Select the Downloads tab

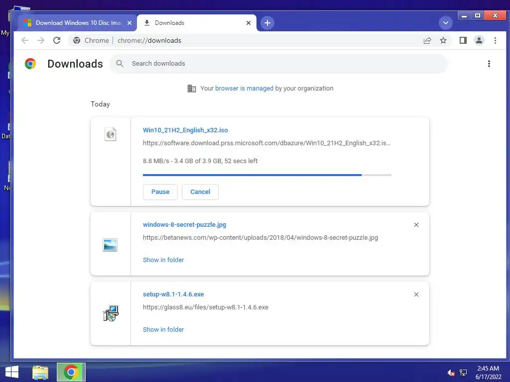pos(196,23)
